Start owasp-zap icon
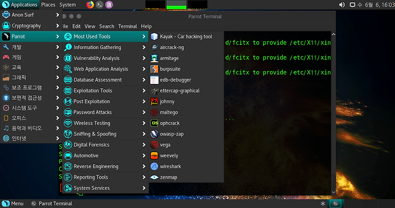The width and height of the screenshot is (395, 208). click(154, 134)
